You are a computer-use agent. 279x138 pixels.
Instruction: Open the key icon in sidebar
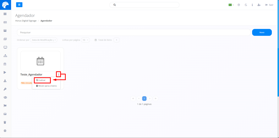pos(5,89)
